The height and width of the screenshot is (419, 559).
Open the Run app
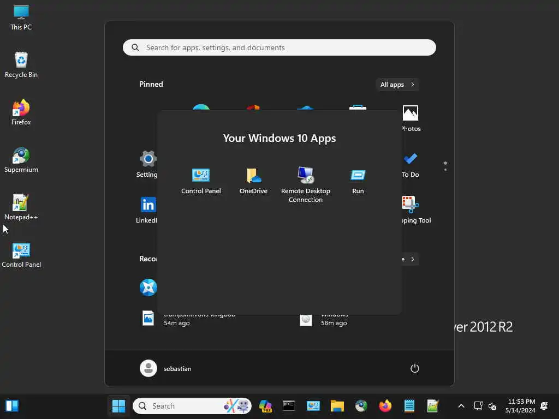tap(358, 181)
